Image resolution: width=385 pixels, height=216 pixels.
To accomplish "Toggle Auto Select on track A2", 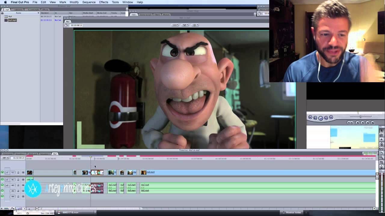I will click(x=23, y=185).
